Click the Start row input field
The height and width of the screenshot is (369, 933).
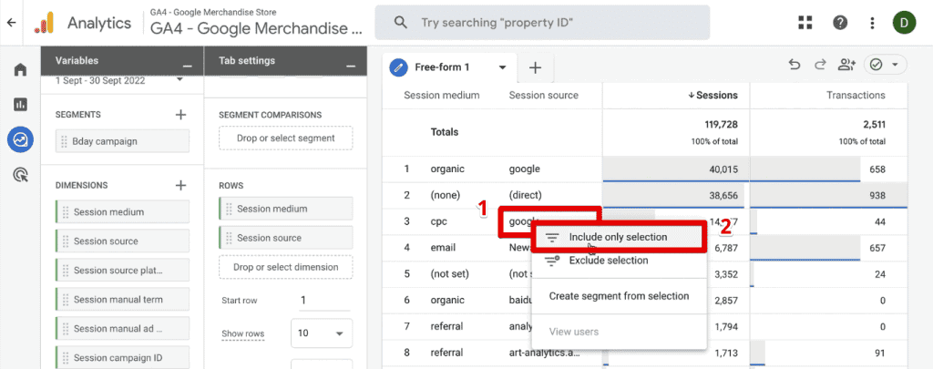tap(323, 301)
